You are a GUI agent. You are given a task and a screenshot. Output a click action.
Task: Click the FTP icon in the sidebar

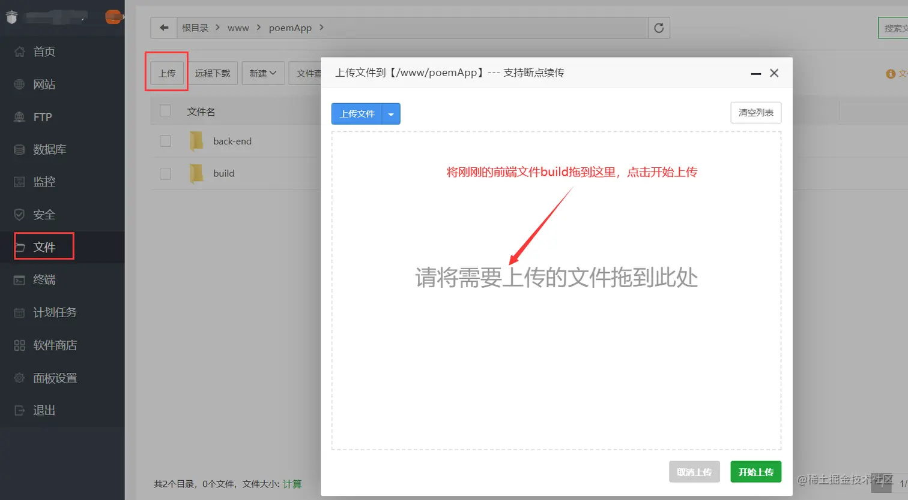(x=19, y=117)
